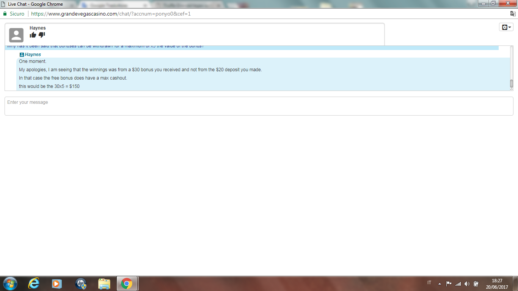Open the chat settings gear dropdown
This screenshot has height=291, width=518.
pos(506,27)
